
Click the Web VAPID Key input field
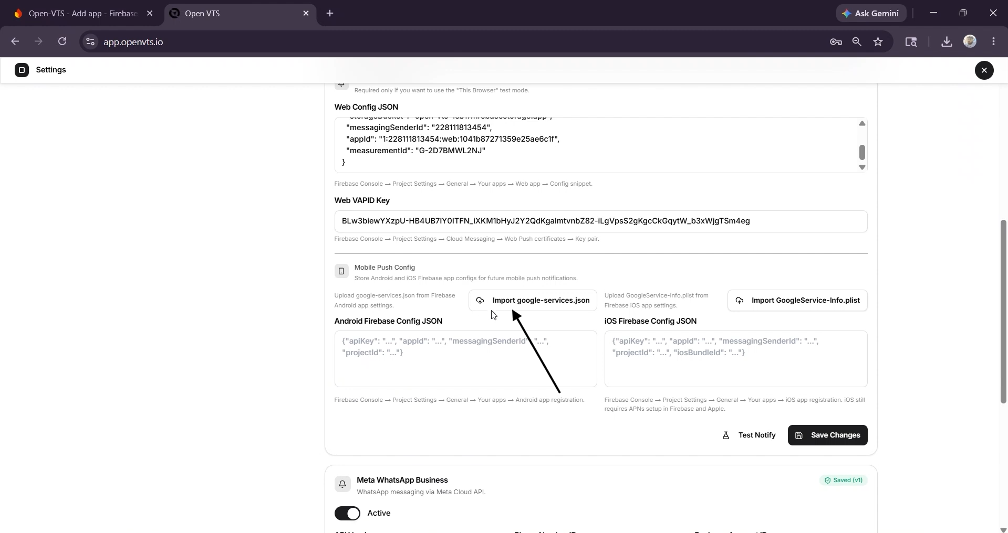pos(601,221)
